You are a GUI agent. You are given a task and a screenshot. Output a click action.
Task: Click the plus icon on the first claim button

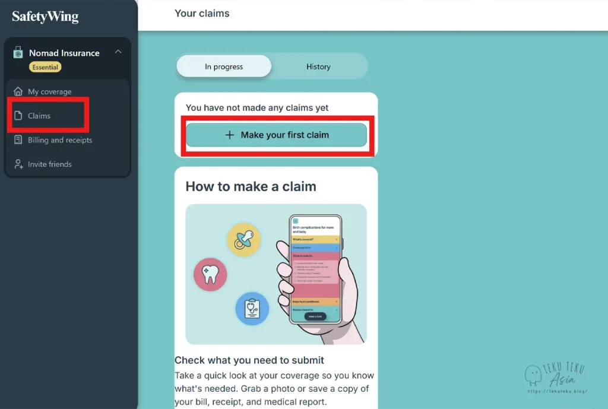coord(230,135)
